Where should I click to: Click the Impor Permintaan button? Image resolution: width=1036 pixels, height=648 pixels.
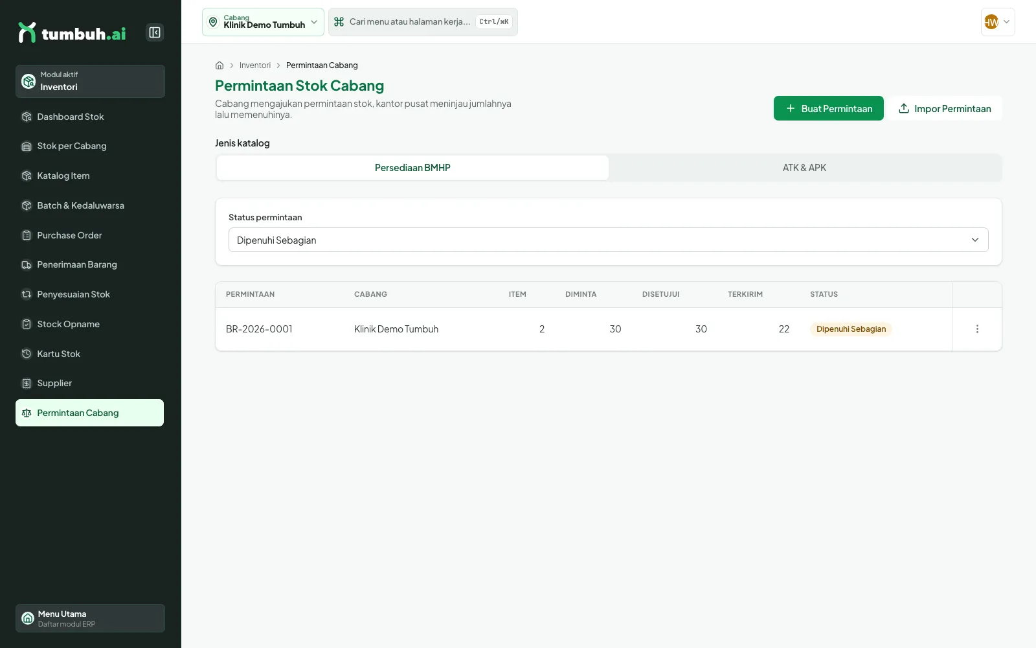(945, 108)
